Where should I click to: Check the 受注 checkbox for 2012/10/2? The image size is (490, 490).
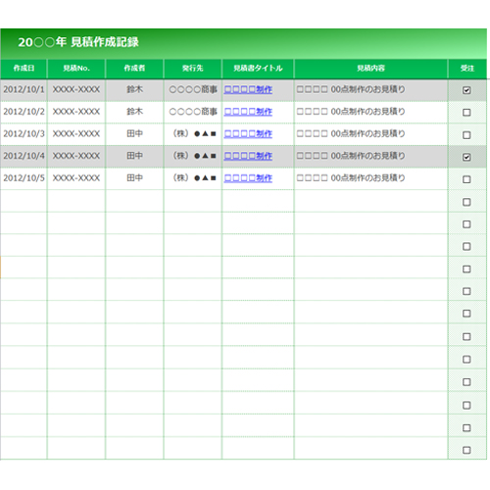coord(466,113)
